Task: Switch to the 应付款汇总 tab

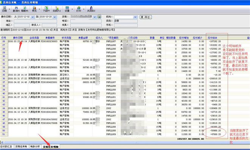Action: 6,146
